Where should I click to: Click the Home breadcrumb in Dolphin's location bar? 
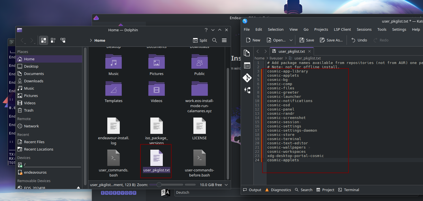pos(100,40)
